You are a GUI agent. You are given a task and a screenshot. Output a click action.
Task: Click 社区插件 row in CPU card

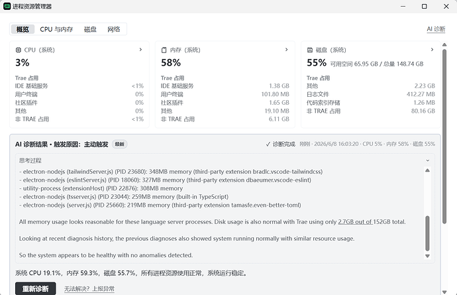[x=79, y=103]
